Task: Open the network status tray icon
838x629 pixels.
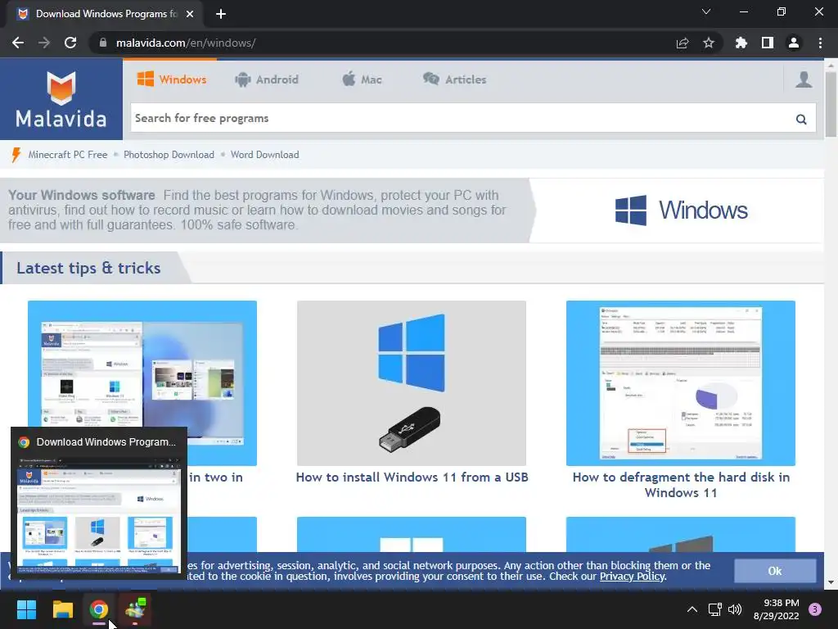Action: click(x=714, y=609)
